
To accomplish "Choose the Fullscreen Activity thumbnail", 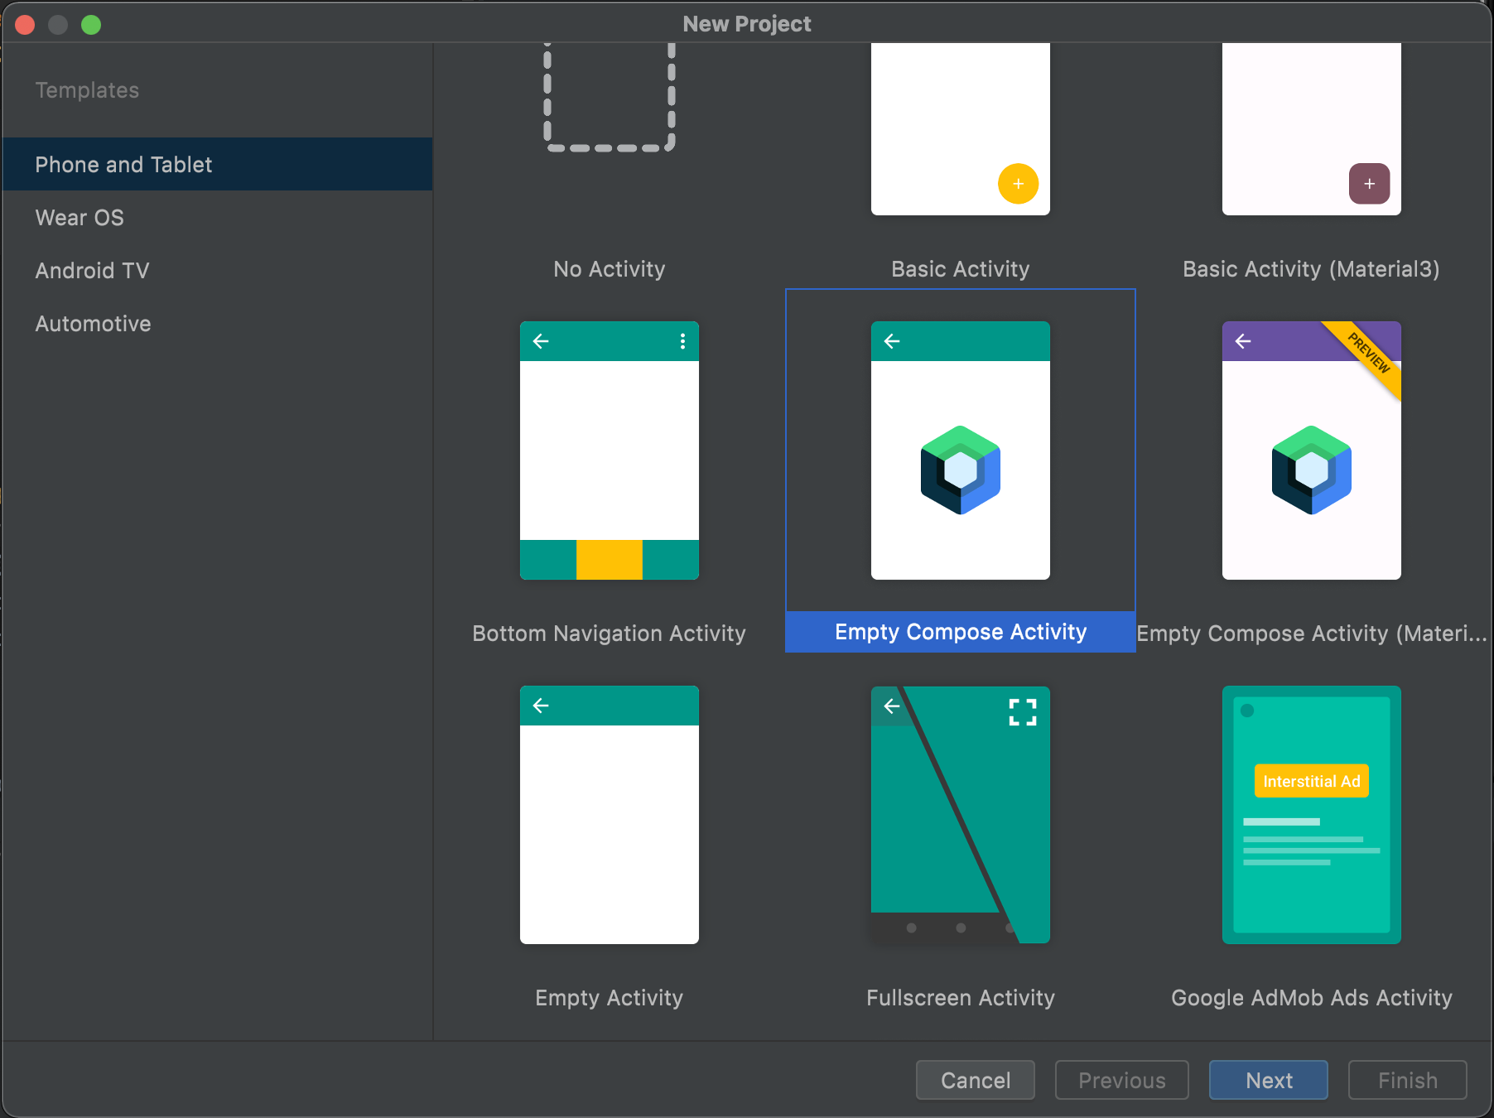I will pyautogui.click(x=961, y=815).
